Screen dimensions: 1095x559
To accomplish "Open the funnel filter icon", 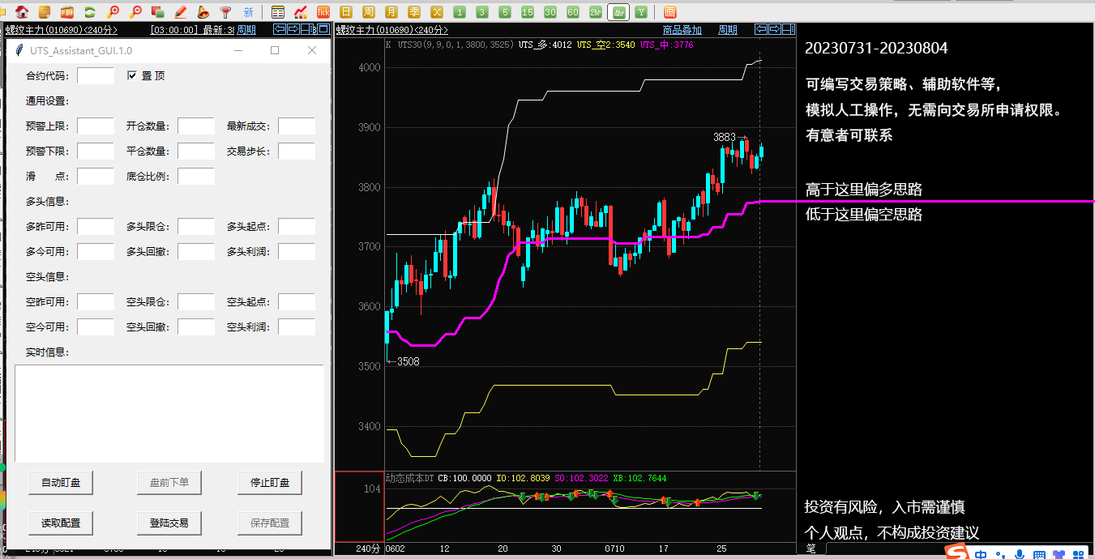I will point(226,11).
